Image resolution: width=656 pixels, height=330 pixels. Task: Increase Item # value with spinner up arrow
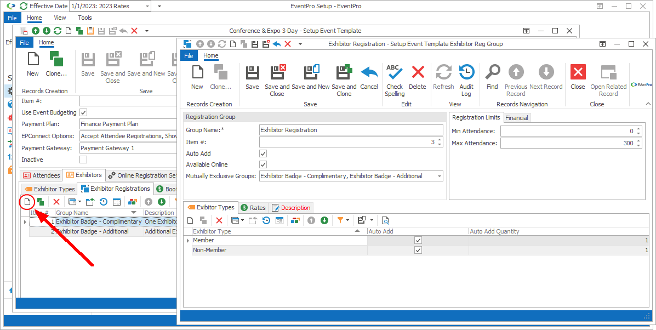tap(440, 140)
